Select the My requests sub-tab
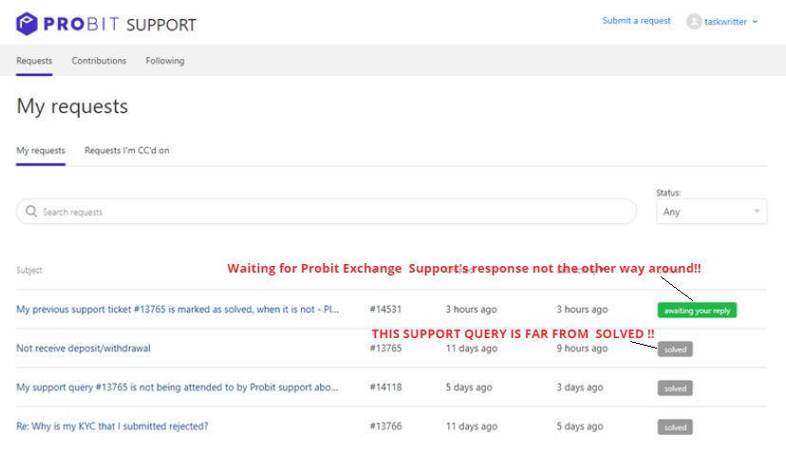This screenshot has width=786, height=473. point(41,150)
